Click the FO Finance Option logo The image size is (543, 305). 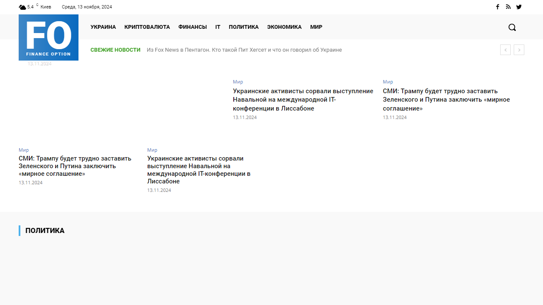coord(48,37)
